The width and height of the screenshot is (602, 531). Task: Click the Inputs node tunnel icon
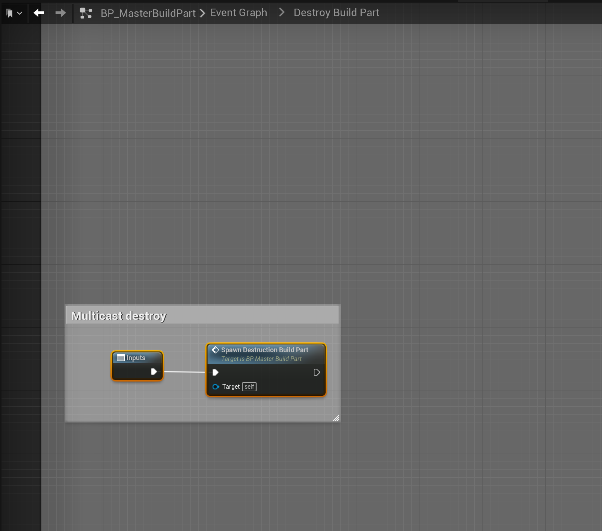click(121, 358)
